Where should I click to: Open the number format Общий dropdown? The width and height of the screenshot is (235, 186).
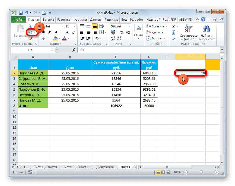(x=129, y=26)
